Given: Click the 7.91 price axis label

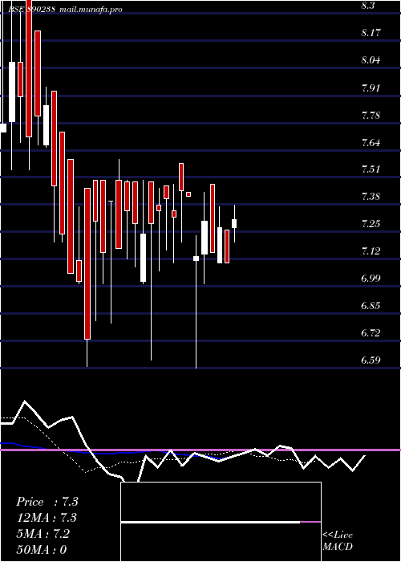Looking at the screenshot, I should [x=371, y=88].
